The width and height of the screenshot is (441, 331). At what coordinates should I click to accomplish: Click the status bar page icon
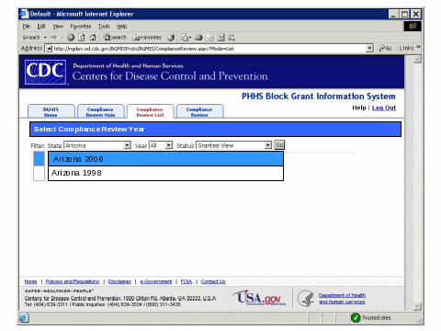[24, 317]
